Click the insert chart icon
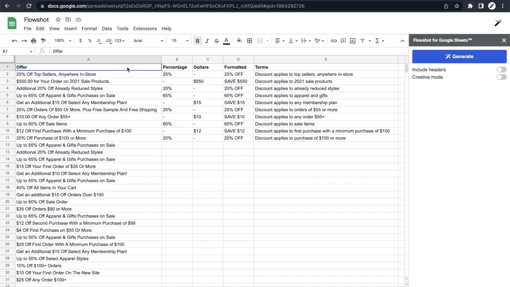Screen dimensions: 510x287 tap(352, 41)
